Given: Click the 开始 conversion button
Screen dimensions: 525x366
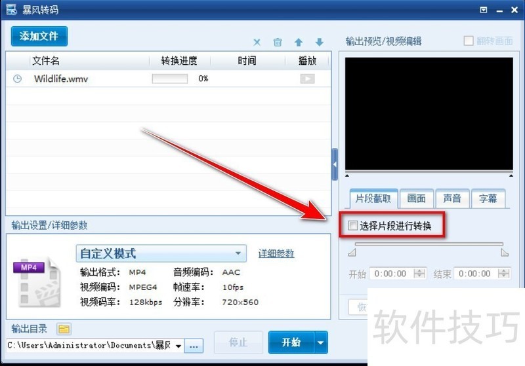Looking at the screenshot, I should click(291, 342).
